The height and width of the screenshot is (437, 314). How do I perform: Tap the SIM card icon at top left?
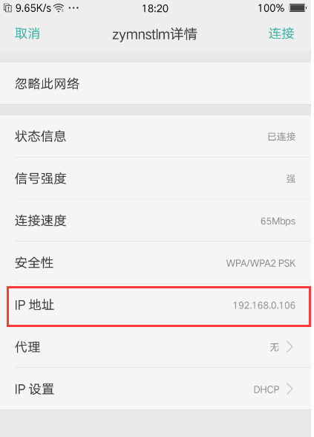point(7,8)
